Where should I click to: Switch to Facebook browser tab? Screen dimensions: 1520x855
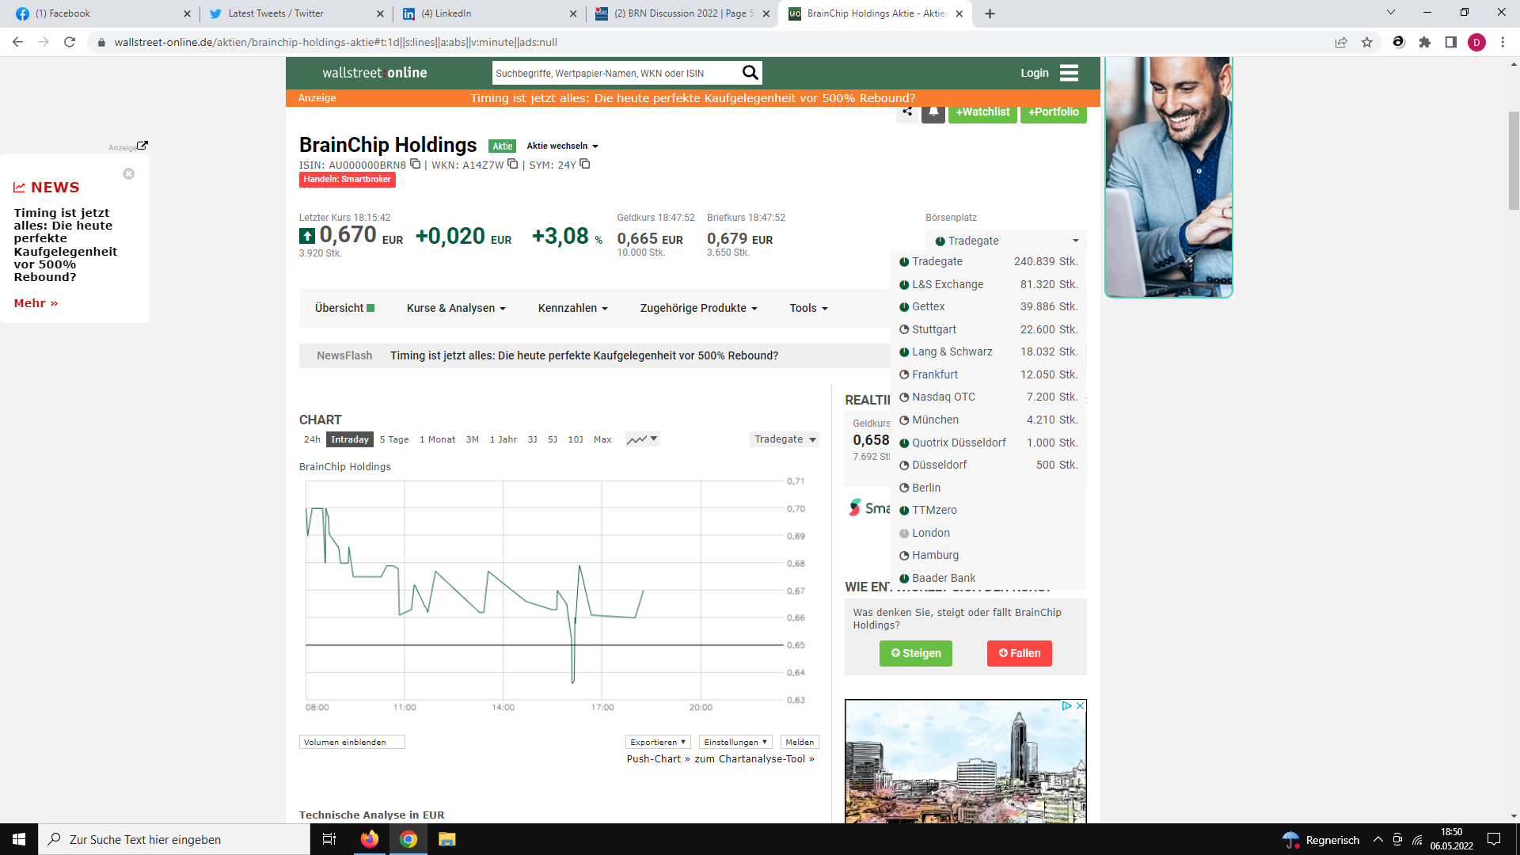tap(103, 13)
